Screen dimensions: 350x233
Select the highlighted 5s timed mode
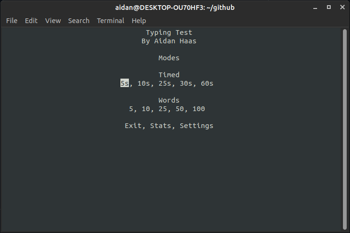tap(125, 83)
